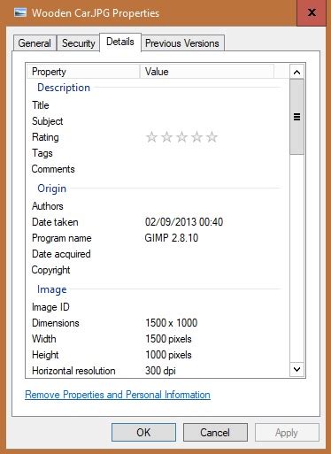The width and height of the screenshot is (331, 454).
Task: Click the Horizontal resolution value 300 dpi
Action: (160, 371)
